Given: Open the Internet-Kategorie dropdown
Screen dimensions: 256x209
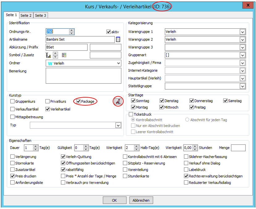Looking at the screenshot, I should 242,71.
